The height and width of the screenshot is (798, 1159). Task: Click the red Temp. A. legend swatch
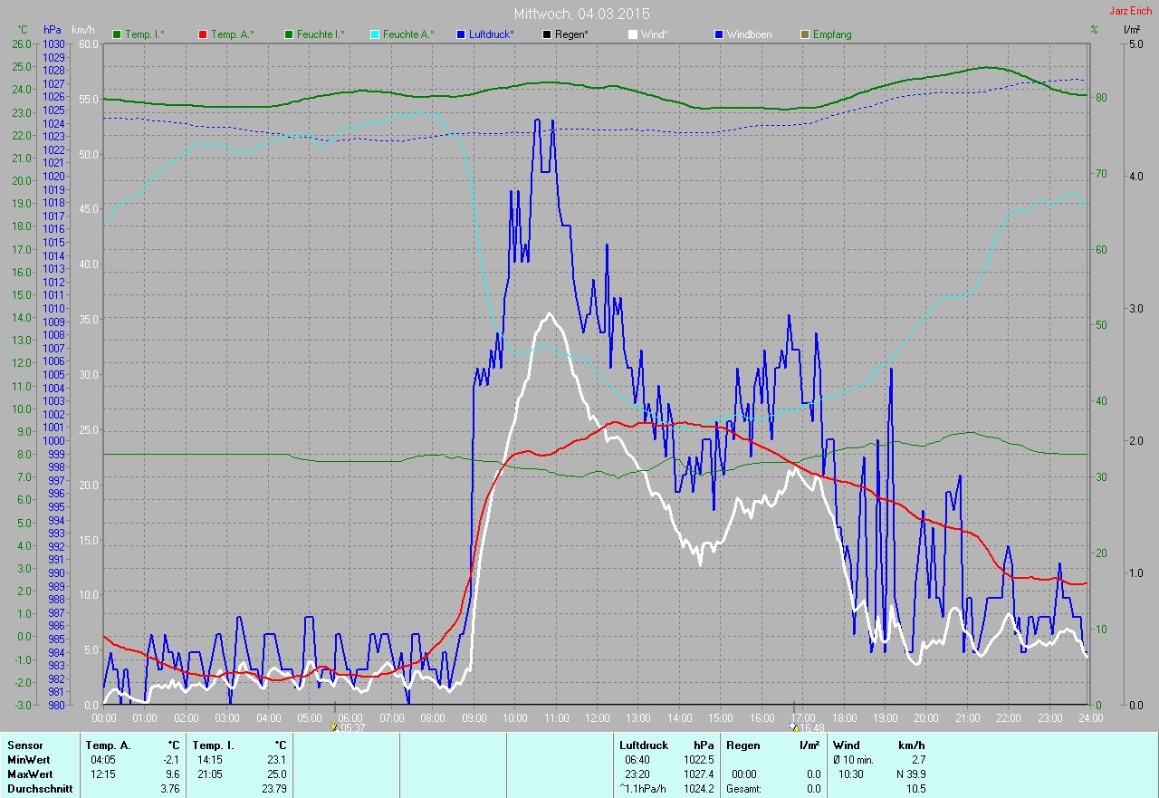[203, 34]
